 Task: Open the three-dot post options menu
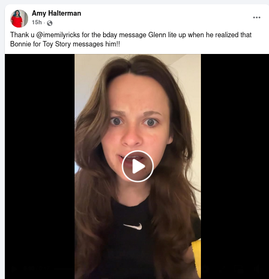(257, 17)
